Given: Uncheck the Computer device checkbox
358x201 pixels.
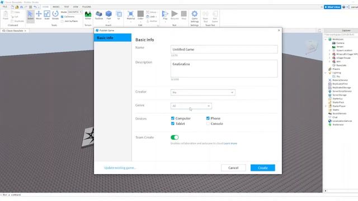Looking at the screenshot, I should (x=173, y=118).
